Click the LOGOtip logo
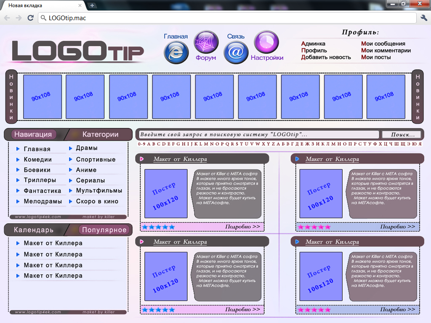Screen dimensions: 431x323 (78, 51)
